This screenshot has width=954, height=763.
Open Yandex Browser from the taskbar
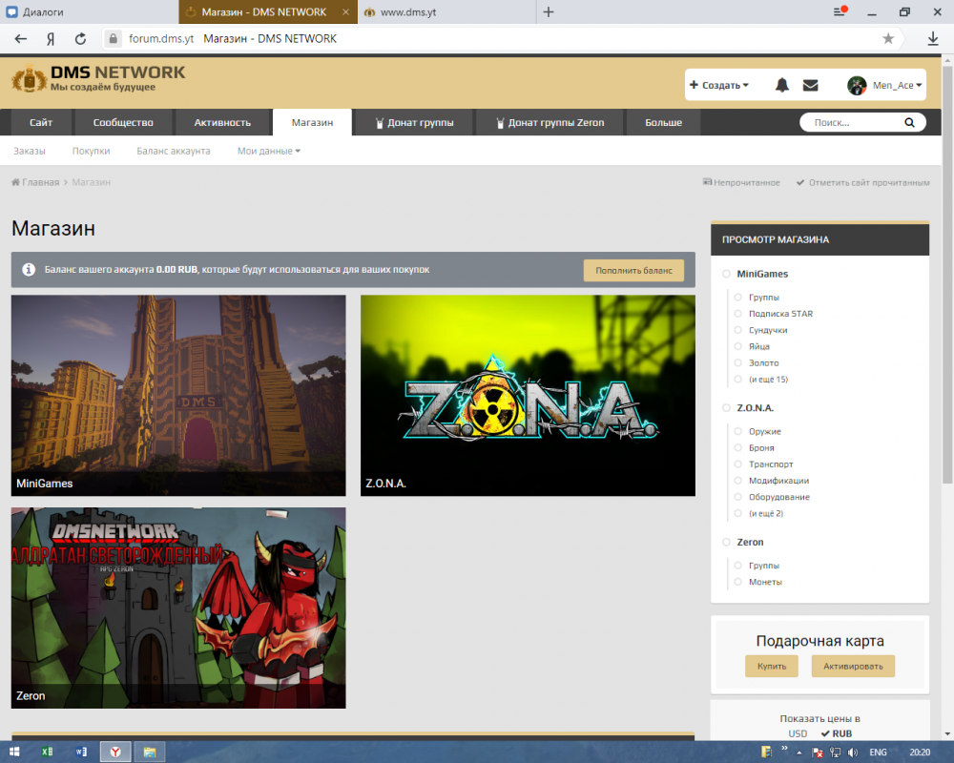coord(114,753)
